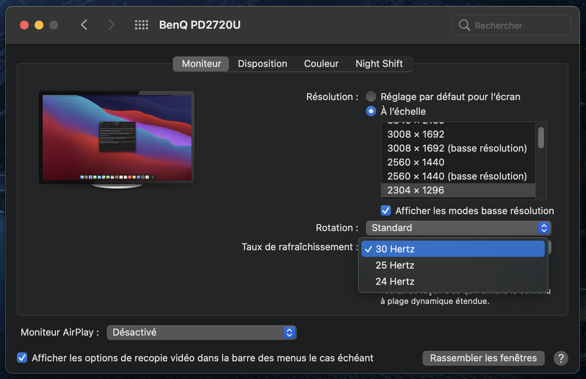Open the Moniteur AirPlay Désactivé dropdown
The height and width of the screenshot is (379, 586).
coord(201,332)
